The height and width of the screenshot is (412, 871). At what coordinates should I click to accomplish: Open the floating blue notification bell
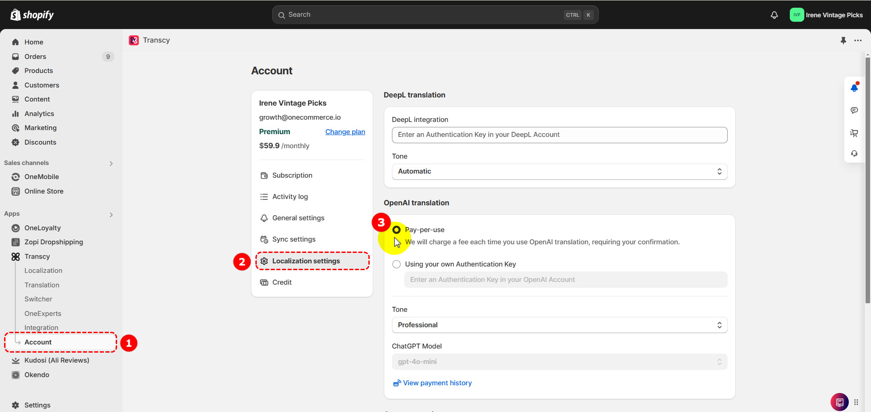point(854,88)
